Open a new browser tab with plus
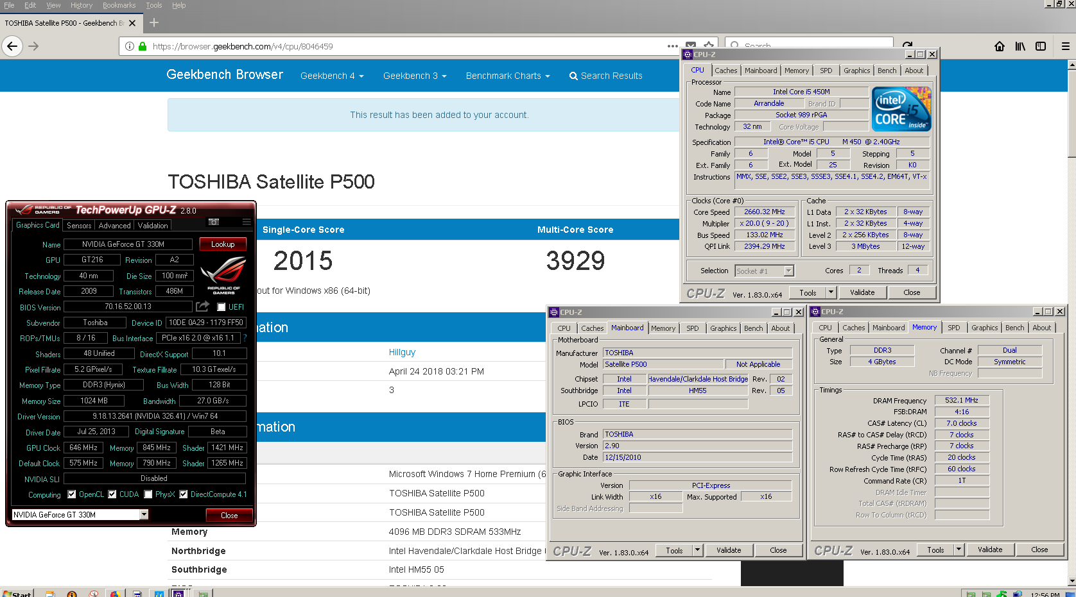This screenshot has width=1076, height=597. 154,22
